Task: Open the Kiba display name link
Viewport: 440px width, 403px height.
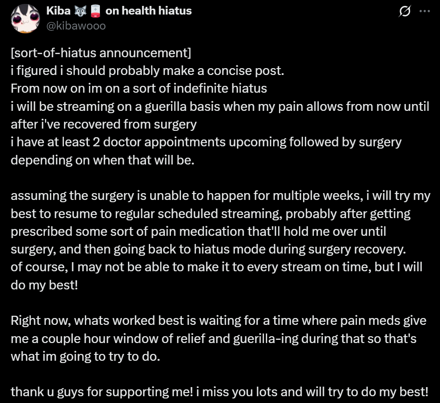Action: pyautogui.click(x=58, y=10)
